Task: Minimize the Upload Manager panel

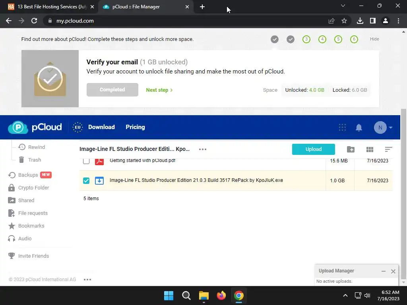Action: [384, 271]
